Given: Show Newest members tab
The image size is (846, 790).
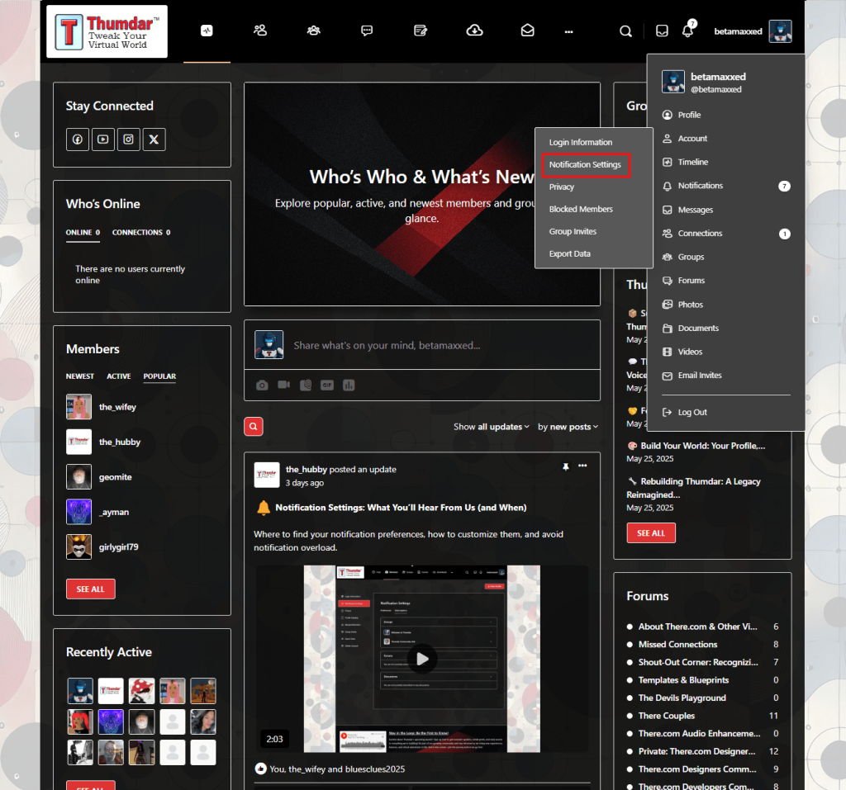Looking at the screenshot, I should [x=80, y=376].
